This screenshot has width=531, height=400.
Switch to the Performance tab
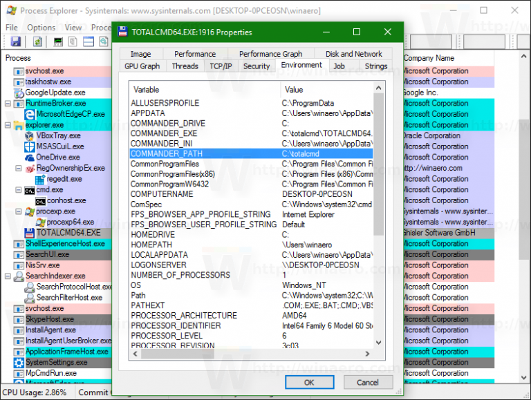(195, 54)
